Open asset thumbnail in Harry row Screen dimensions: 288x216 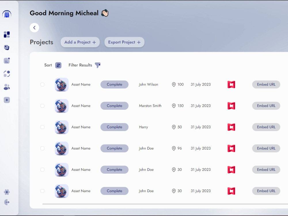point(62,127)
